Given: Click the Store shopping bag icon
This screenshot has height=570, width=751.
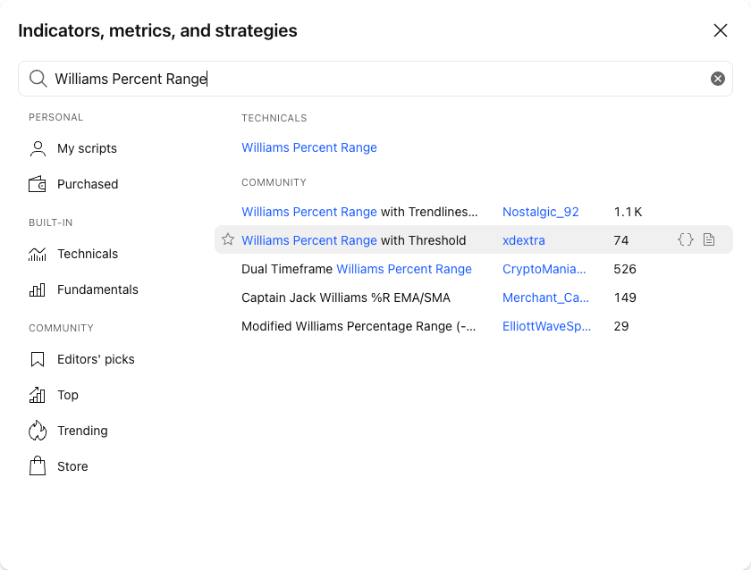Looking at the screenshot, I should click(x=38, y=466).
